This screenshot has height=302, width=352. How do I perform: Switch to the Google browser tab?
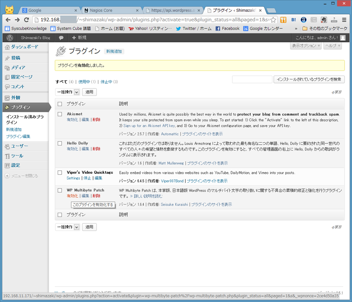50,10
